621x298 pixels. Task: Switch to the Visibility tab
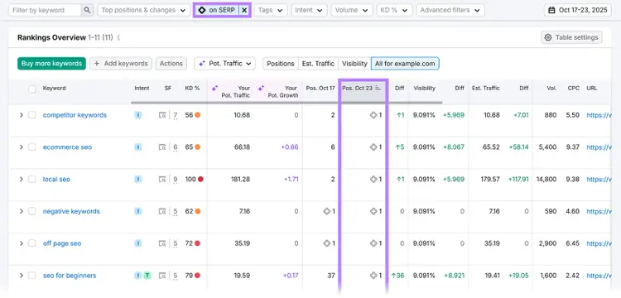tap(354, 63)
